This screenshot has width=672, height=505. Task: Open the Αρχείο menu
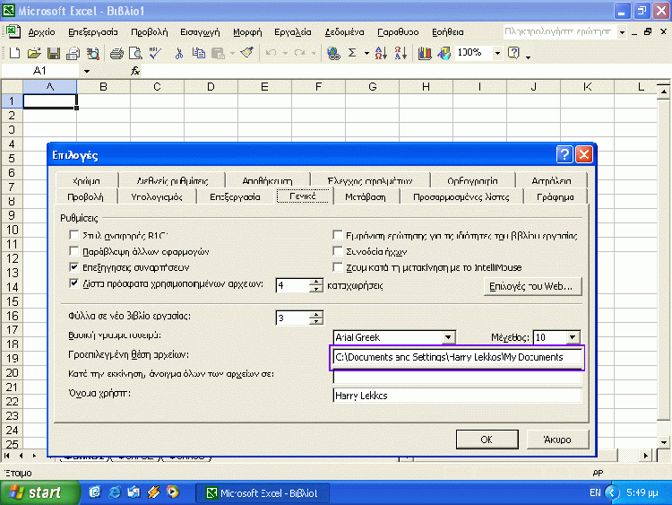coord(41,32)
